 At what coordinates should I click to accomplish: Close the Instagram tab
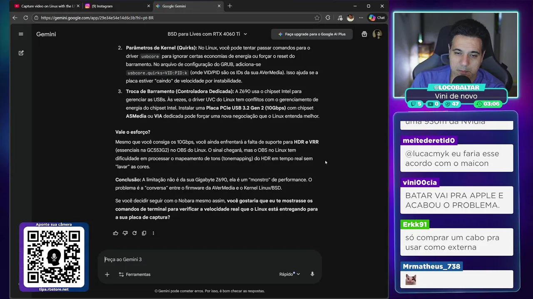pos(149,6)
